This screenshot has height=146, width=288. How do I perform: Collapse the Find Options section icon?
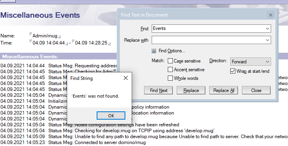tap(154, 51)
